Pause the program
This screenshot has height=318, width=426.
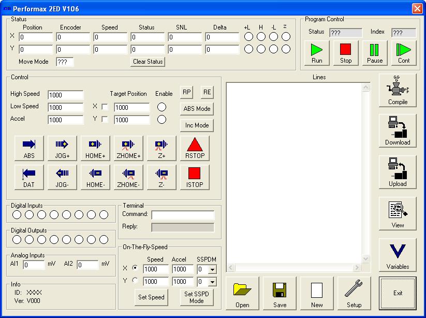click(x=375, y=53)
